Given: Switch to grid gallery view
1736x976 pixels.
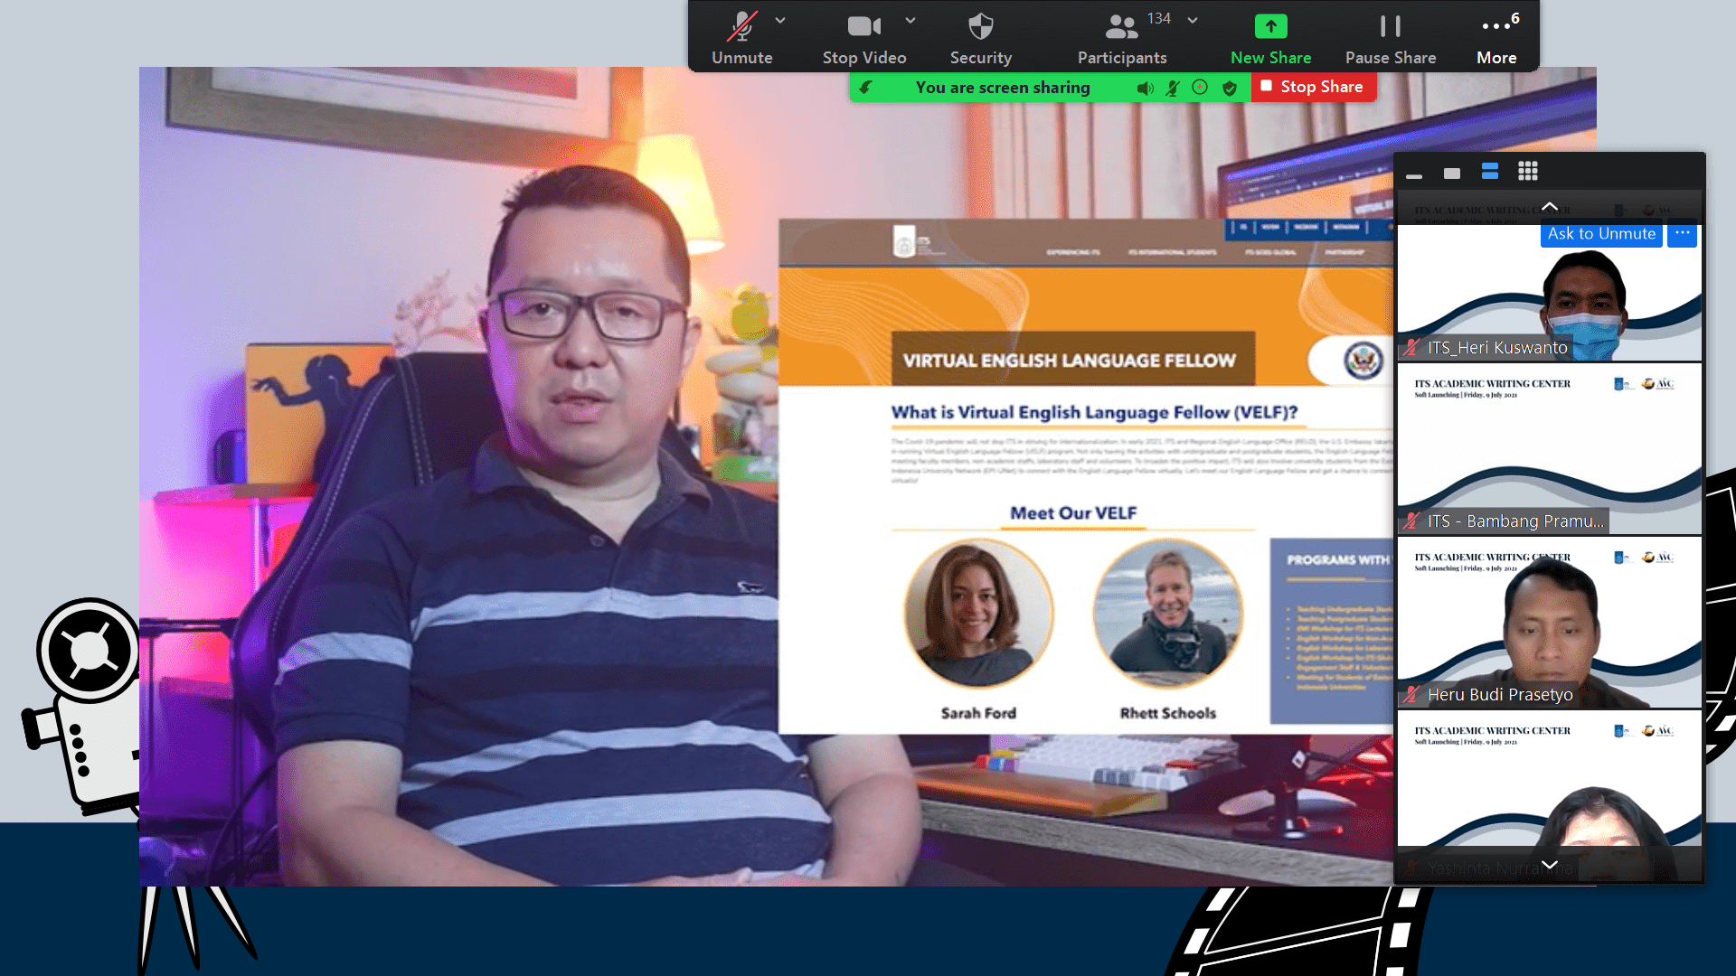Looking at the screenshot, I should point(1528,172).
